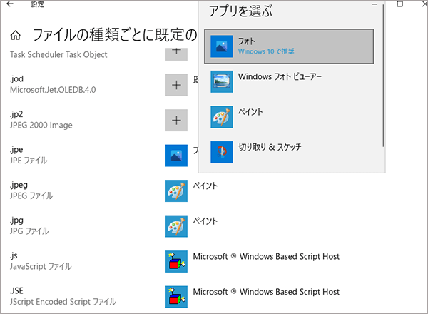Change the .jpg default Paint icon
This screenshot has height=314, width=428.
176,226
